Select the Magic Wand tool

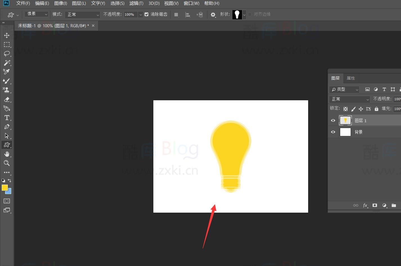coord(7,63)
